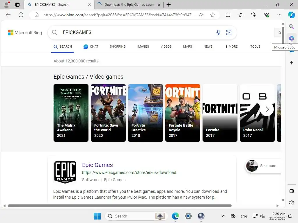The height and width of the screenshot is (223, 298).
Task: Open the Favorites list
Action: coord(241,15)
